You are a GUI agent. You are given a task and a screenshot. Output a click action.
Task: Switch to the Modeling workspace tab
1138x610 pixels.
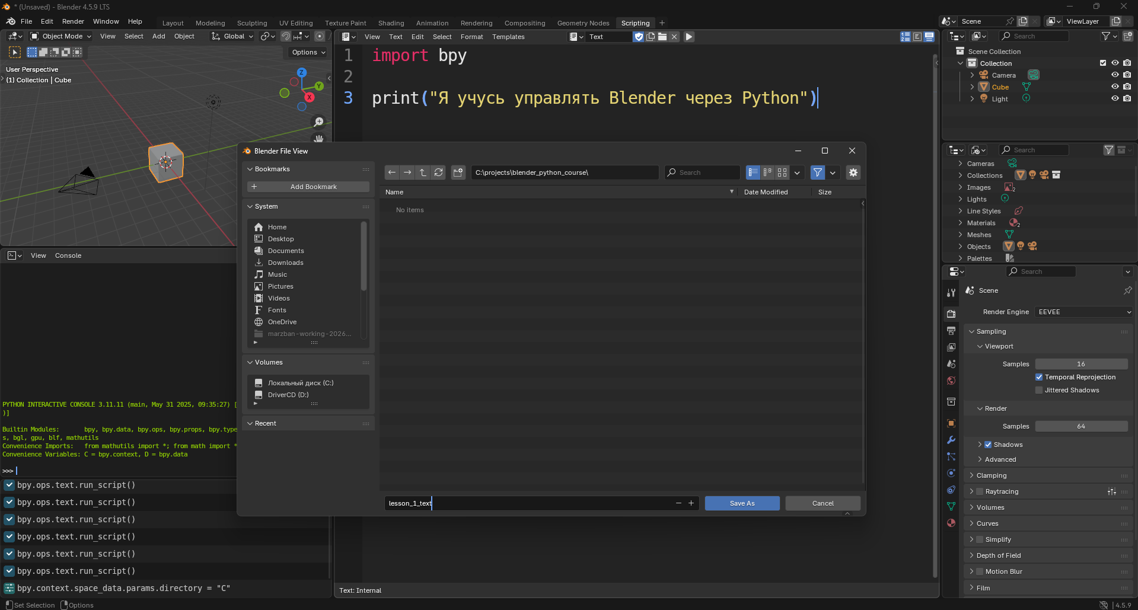211,23
